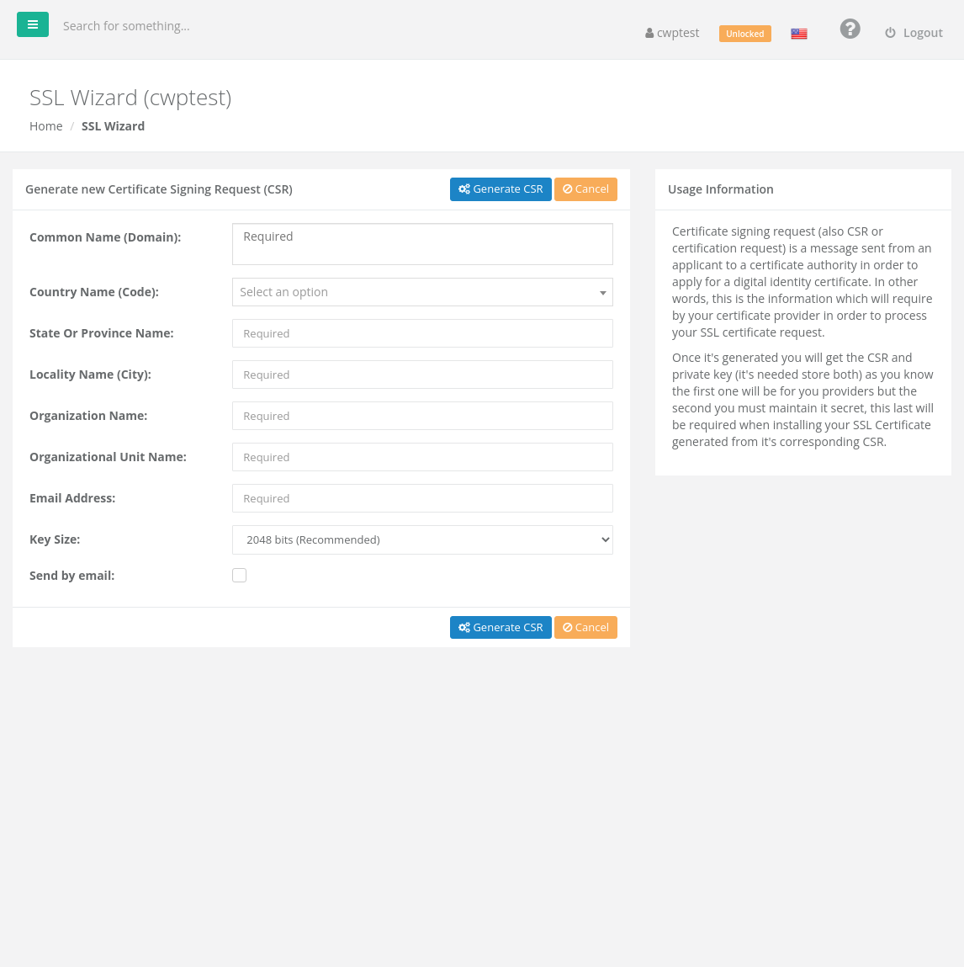Click the help question mark icon
The width and height of the screenshot is (964, 967).
850,29
